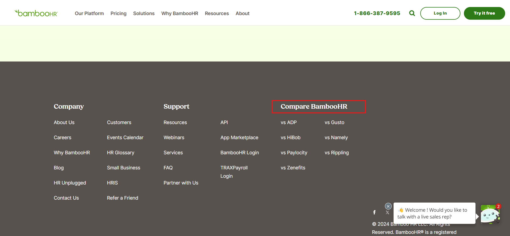Click the Company footer heading

point(69,107)
